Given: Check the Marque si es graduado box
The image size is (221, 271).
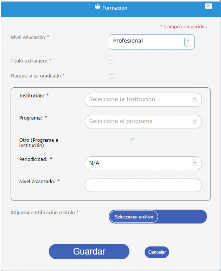Looking at the screenshot, I should 111,76.
